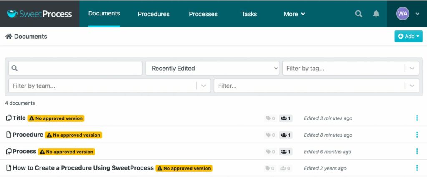Click the SweetProcess logo
This screenshot has width=427, height=177.
click(x=40, y=14)
